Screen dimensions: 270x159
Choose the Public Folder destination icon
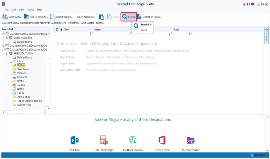coord(191,140)
